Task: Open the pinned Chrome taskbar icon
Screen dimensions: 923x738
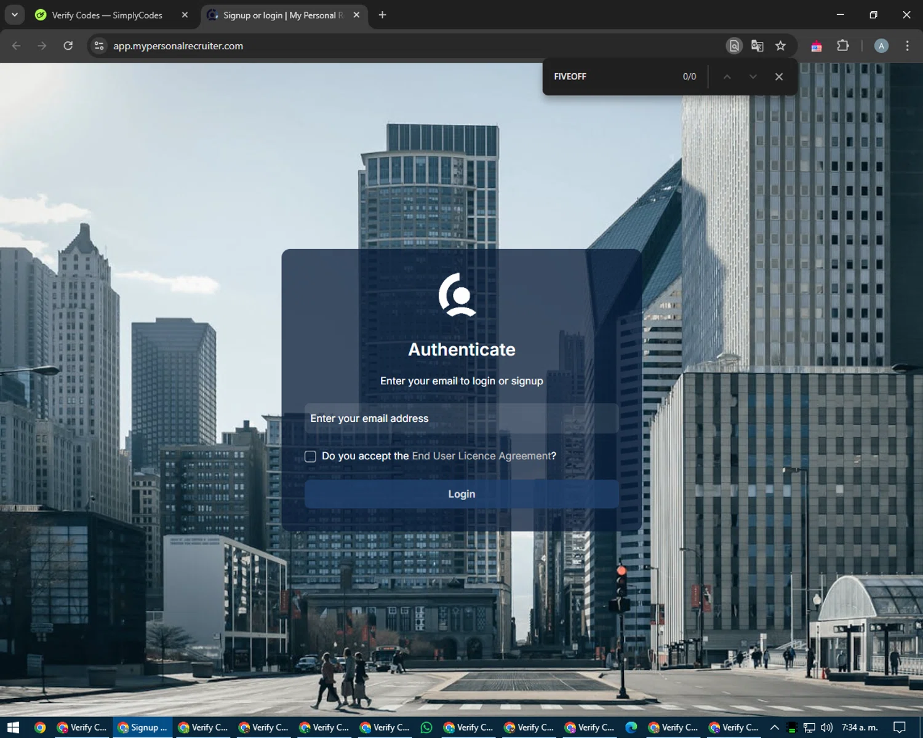Action: coord(40,728)
